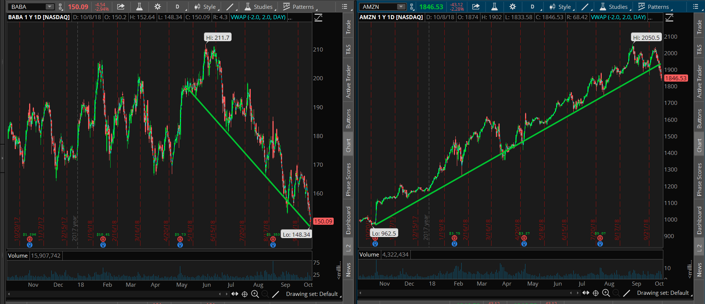Viewport: 705px width, 304px height.
Task: Click the symbol link icon next to BABA
Action: (x=60, y=7)
